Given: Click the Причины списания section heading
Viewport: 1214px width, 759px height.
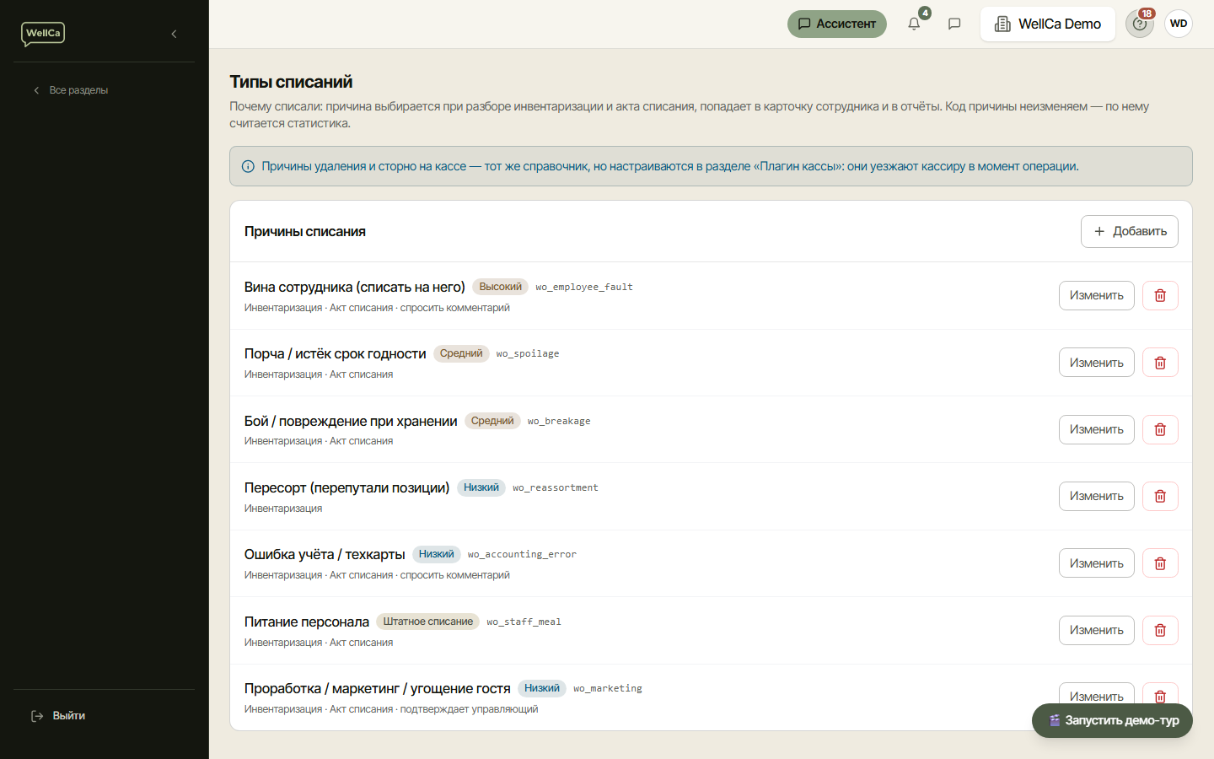Looking at the screenshot, I should pos(305,231).
